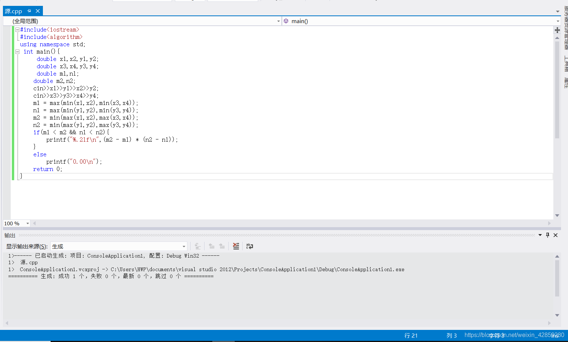
Task: Click the else keyword
Action: pos(40,154)
